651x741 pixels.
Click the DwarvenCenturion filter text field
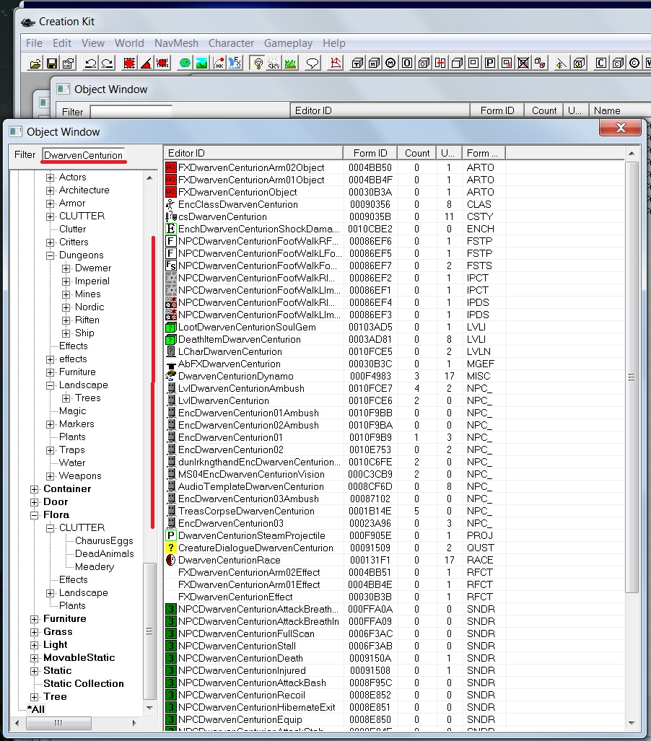tap(84, 155)
